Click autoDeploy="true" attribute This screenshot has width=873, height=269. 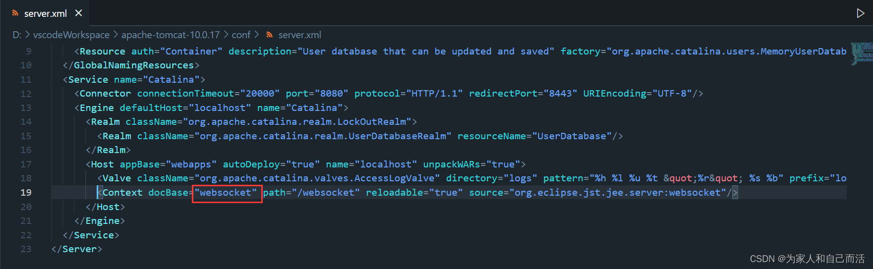(x=271, y=164)
